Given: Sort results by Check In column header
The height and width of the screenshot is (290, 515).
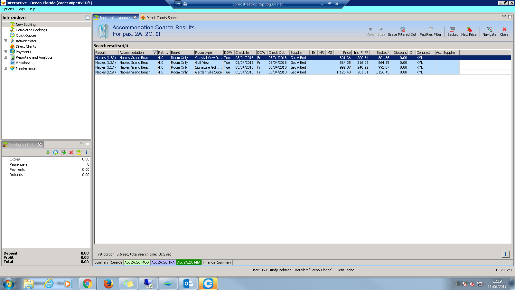Looking at the screenshot, I should 245,53.
